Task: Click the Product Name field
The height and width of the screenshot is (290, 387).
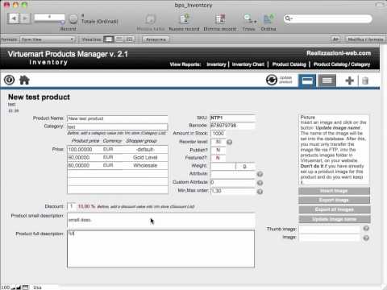Action: click(x=118, y=118)
